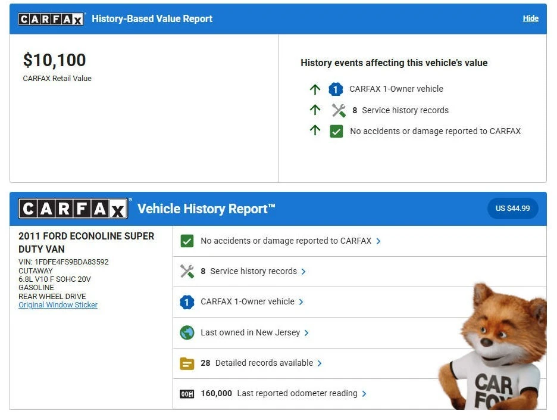The image size is (557, 420).
Task: Click the History events affecting this vehicle's value heading
Action: click(394, 63)
